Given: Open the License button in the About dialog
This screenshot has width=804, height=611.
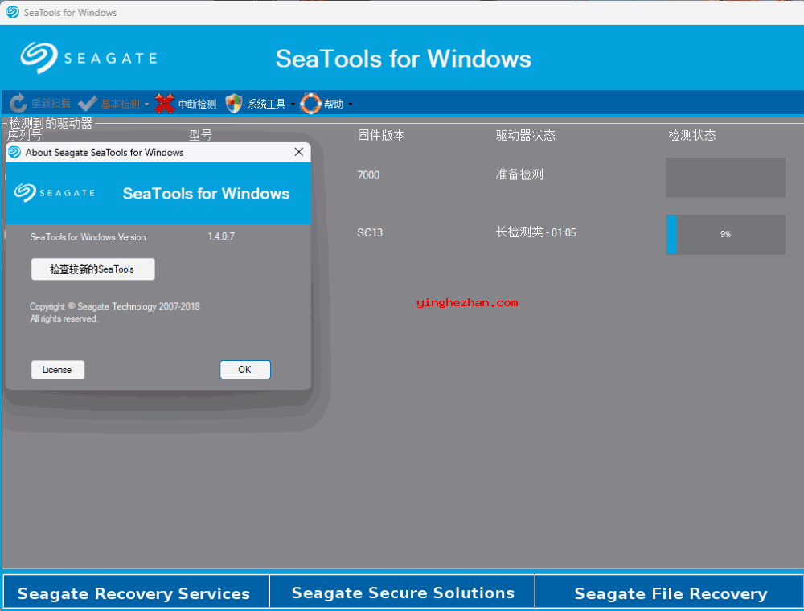Looking at the screenshot, I should [57, 370].
